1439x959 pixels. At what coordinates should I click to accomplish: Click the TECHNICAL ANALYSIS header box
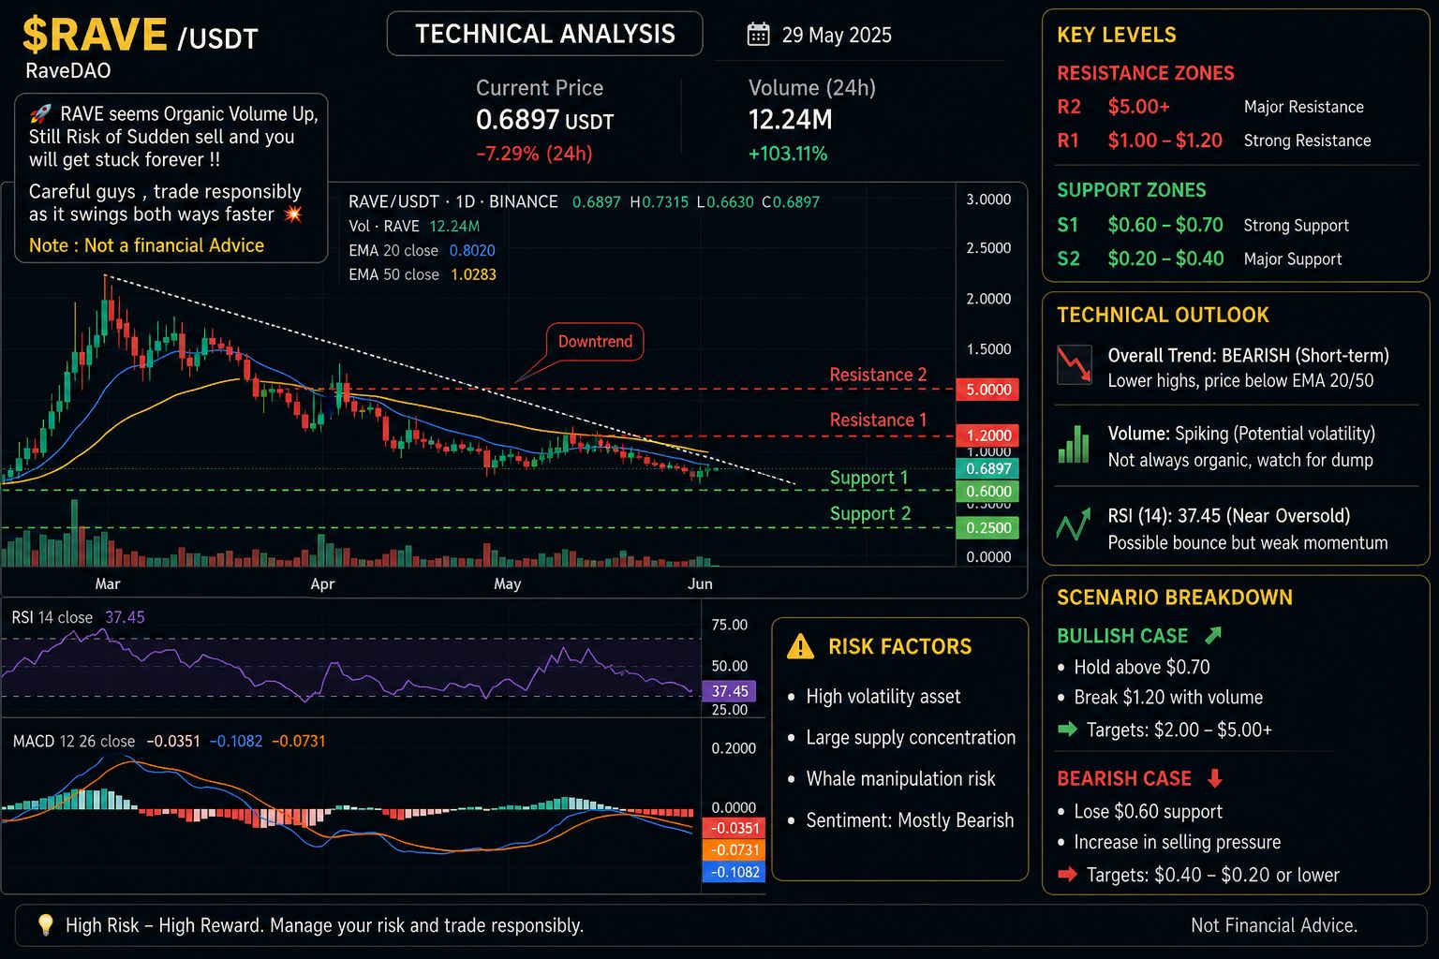[x=544, y=34]
